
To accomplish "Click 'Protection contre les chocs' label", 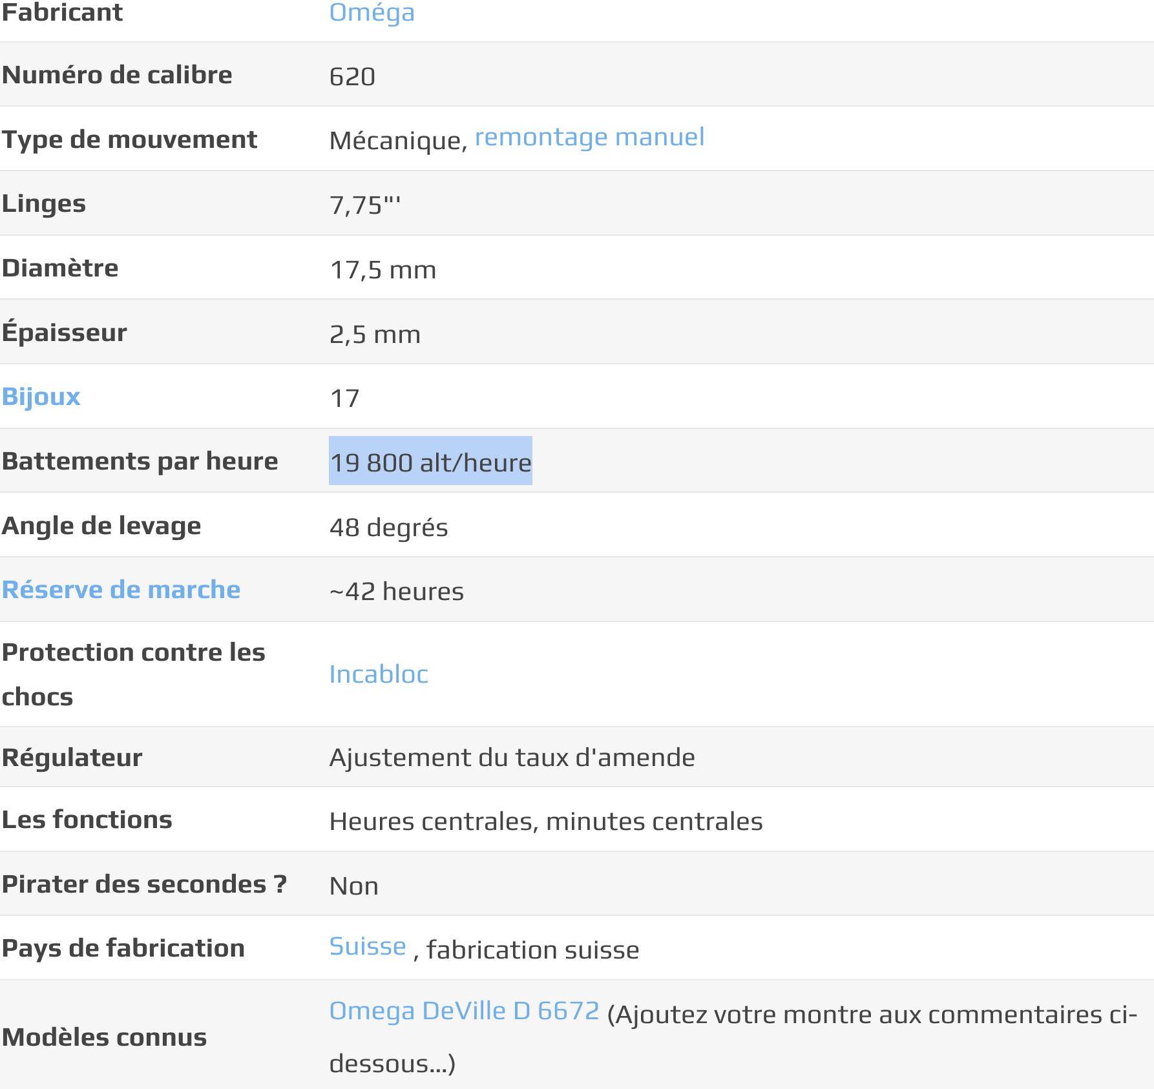I will pyautogui.click(x=133, y=674).
